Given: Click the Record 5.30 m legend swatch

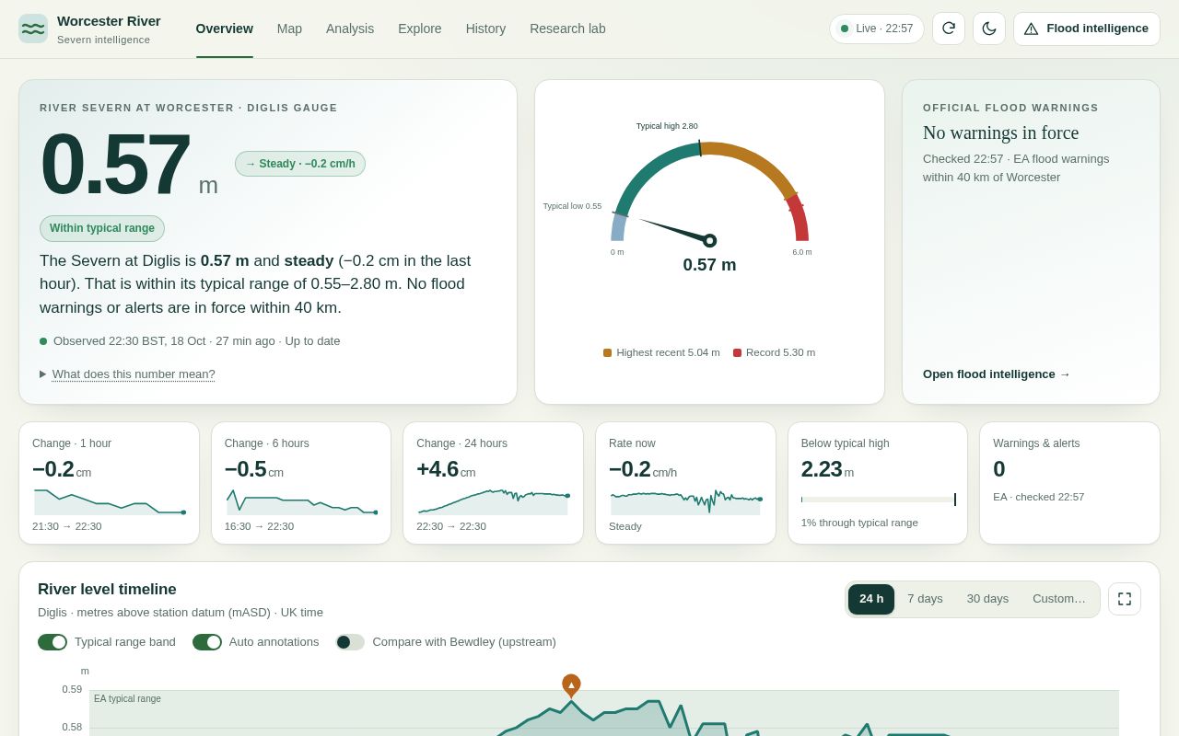Looking at the screenshot, I should tap(737, 352).
